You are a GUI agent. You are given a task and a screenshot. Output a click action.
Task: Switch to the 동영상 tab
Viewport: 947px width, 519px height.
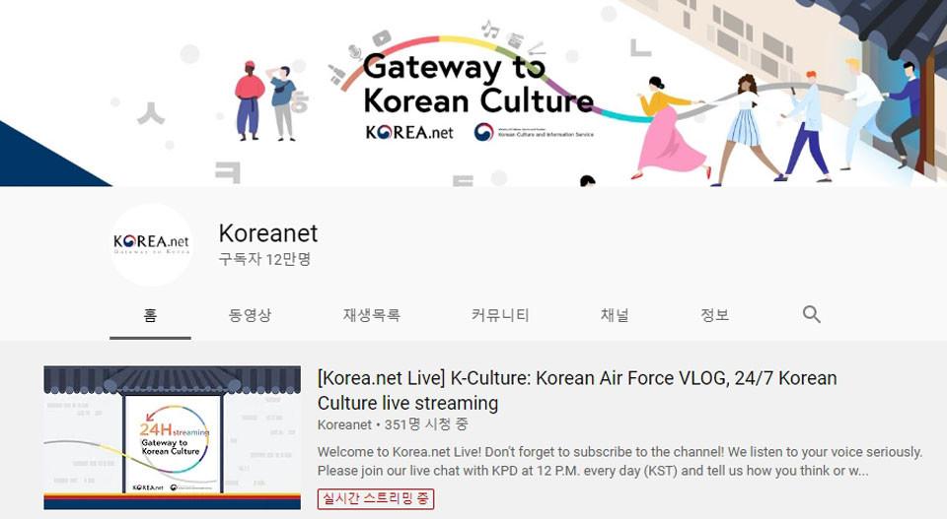point(250,315)
